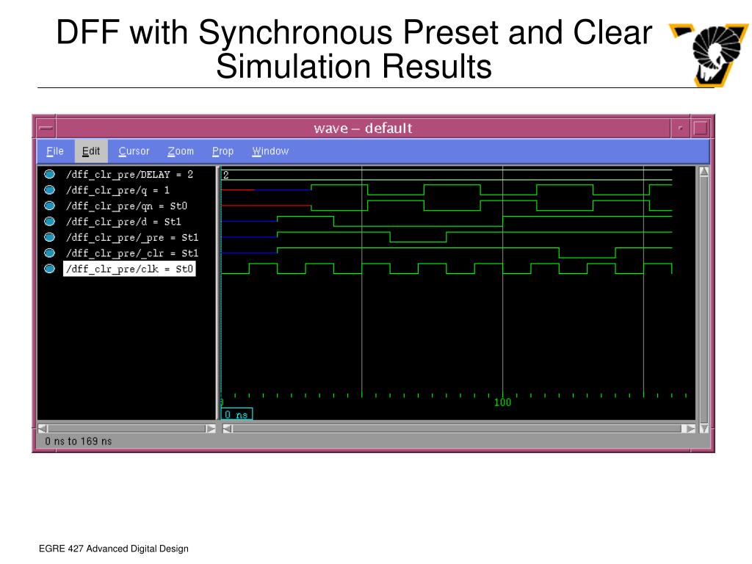
Task: Click the blue marker beside /dff_clr_pre/qn
Action: click(49, 206)
